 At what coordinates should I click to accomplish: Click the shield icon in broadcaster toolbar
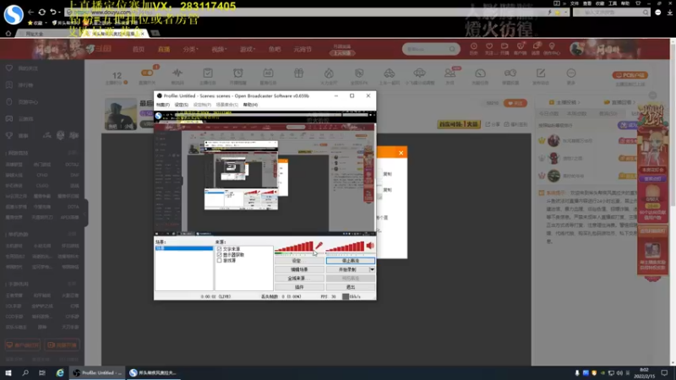(359, 73)
